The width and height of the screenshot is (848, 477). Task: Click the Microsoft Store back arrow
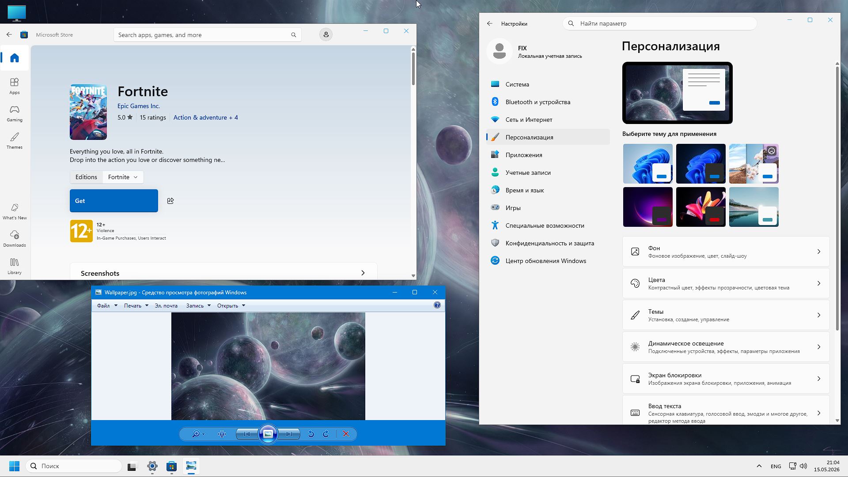pyautogui.click(x=9, y=34)
